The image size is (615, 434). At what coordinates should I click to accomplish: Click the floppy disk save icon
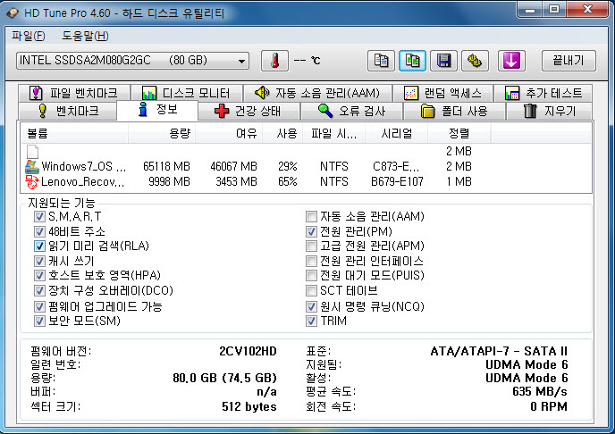pyautogui.click(x=443, y=61)
